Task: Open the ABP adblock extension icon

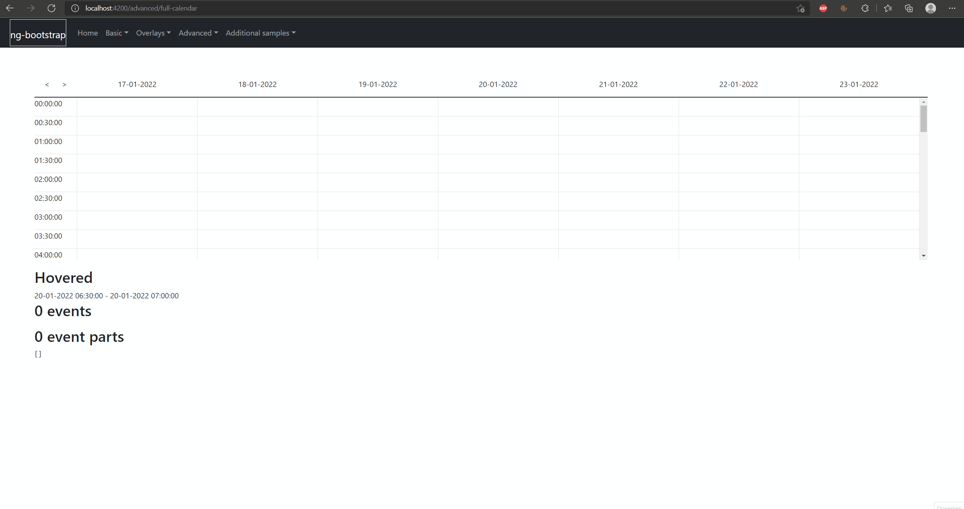Action: (x=823, y=8)
